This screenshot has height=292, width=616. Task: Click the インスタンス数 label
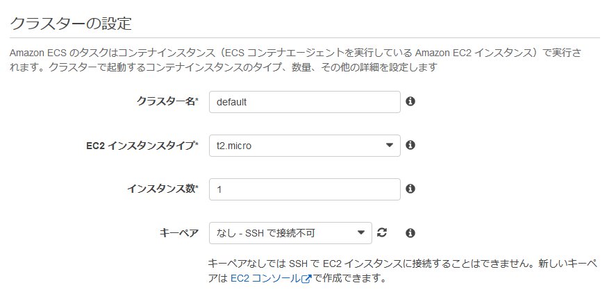[163, 189]
